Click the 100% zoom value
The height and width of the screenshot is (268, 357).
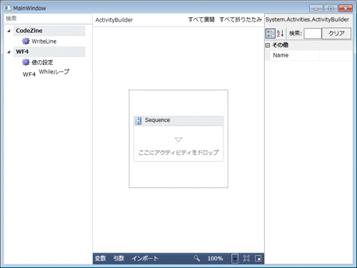coord(215,259)
